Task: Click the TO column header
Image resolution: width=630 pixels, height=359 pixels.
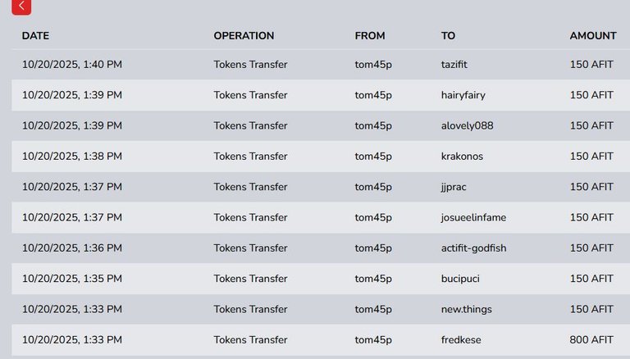Action: tap(448, 36)
